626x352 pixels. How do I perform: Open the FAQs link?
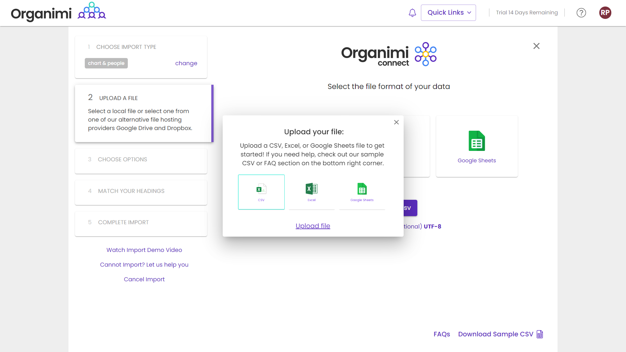click(441, 334)
